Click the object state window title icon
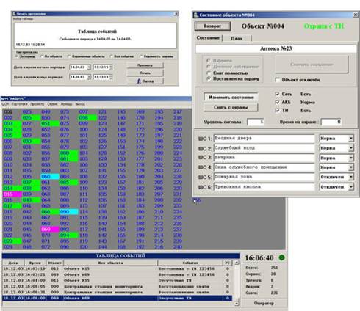Image resolution: width=360 pixels, height=311 pixels. tap(195, 15)
